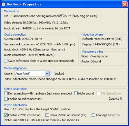Open the Speed dropdown arrow
Screen dimensions: 129x126
[x=47, y=74]
